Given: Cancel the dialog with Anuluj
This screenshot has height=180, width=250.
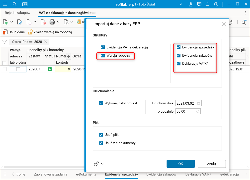Looking at the screenshot, I should pos(212,164).
